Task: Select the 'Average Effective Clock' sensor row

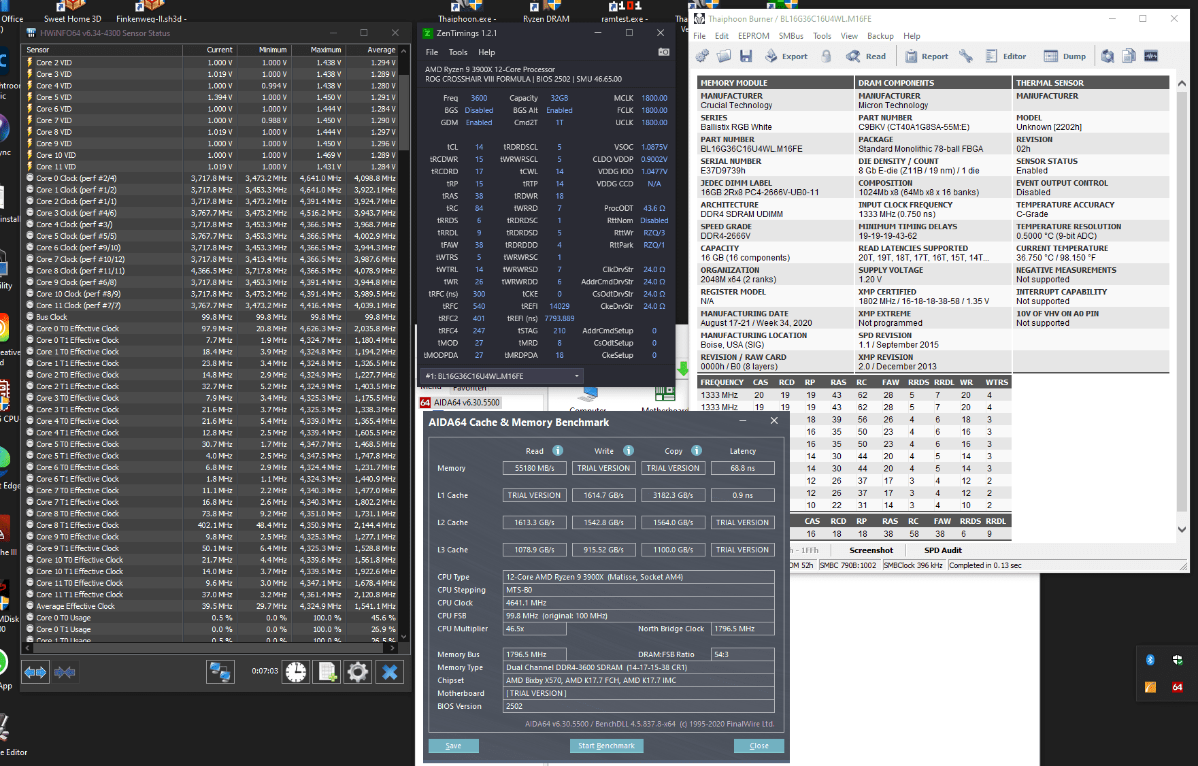Action: pyautogui.click(x=212, y=606)
